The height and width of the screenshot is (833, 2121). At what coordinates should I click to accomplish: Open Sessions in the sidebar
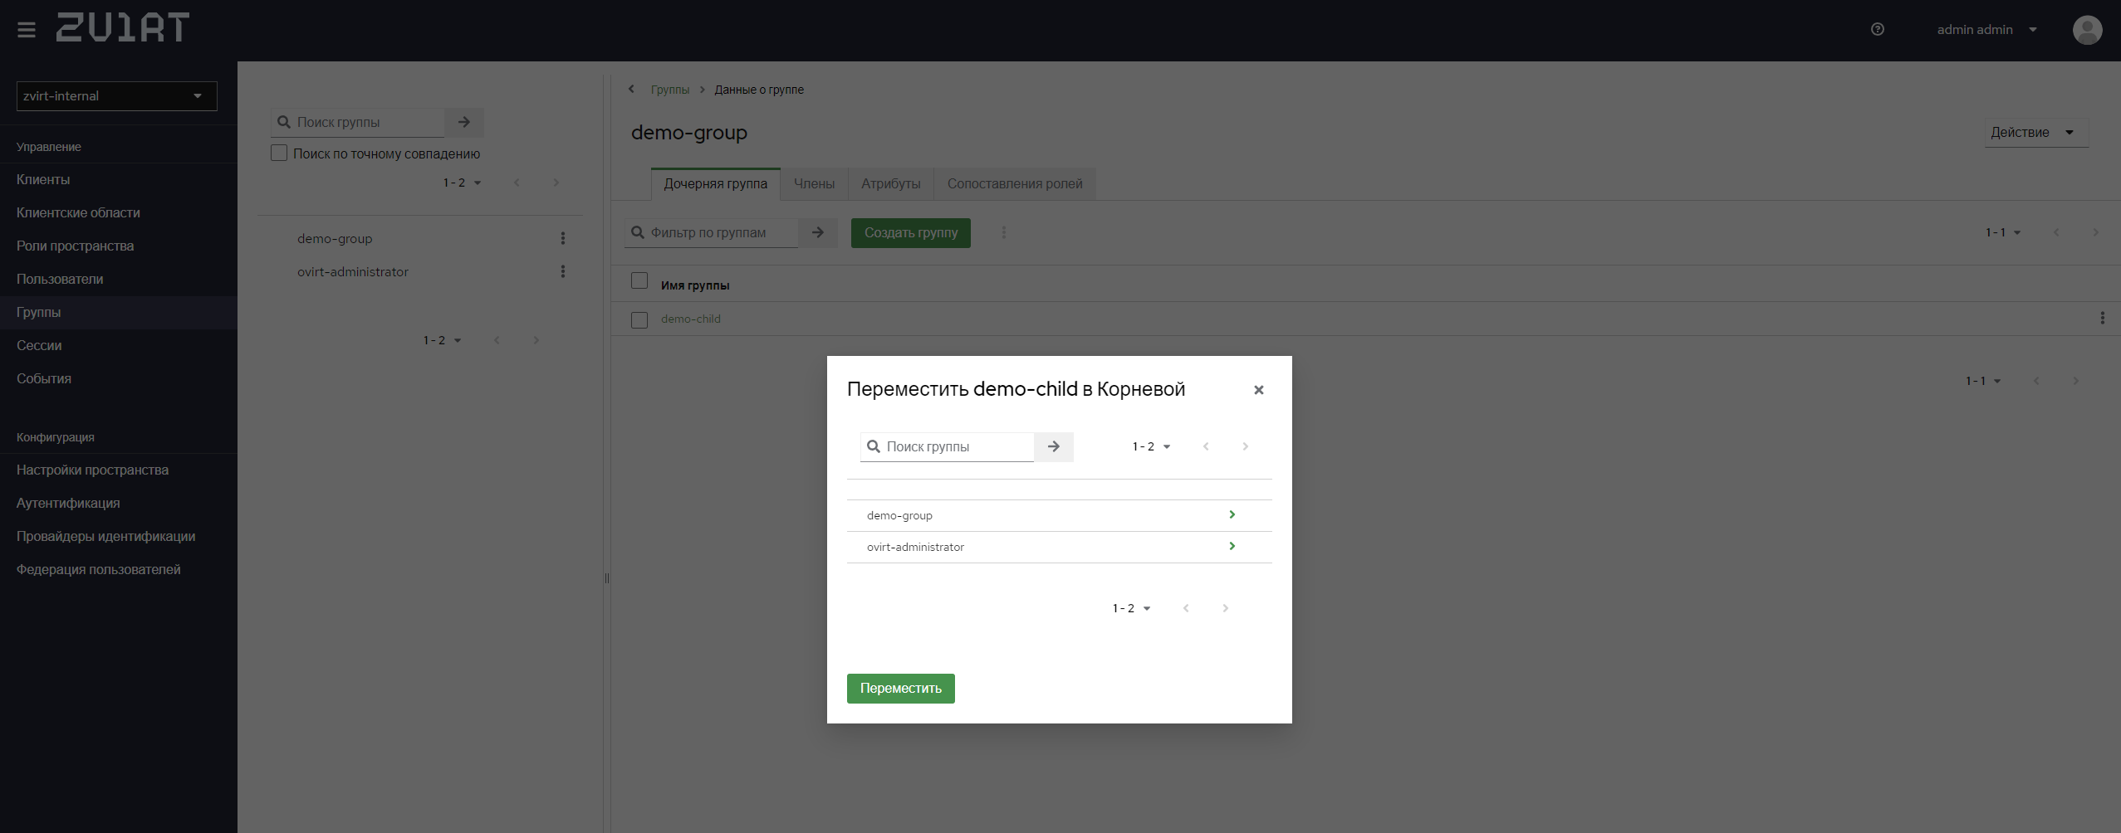119,345
